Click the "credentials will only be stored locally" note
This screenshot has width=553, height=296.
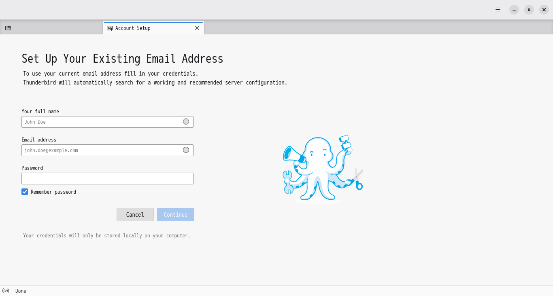click(x=107, y=236)
